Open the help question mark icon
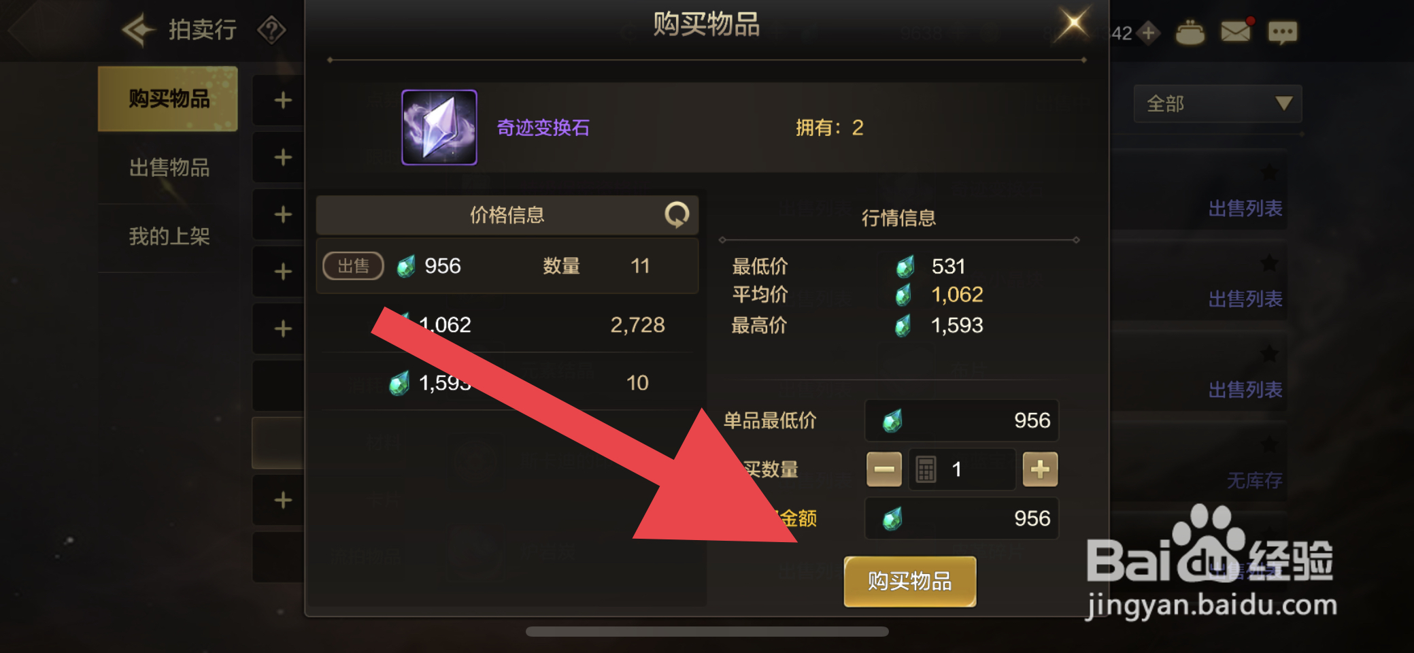This screenshot has height=653, width=1414. [271, 30]
